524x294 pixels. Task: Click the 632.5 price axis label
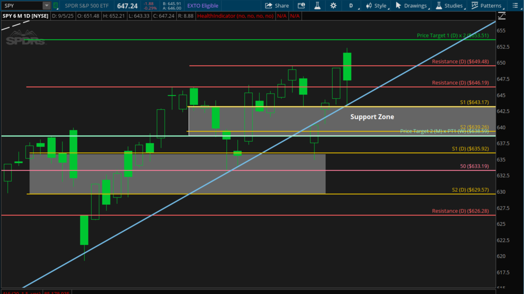504,176
